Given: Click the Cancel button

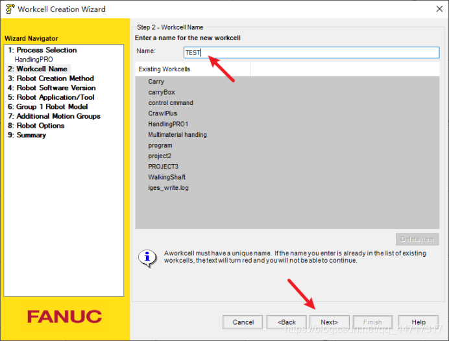Looking at the screenshot, I should click(x=243, y=322).
